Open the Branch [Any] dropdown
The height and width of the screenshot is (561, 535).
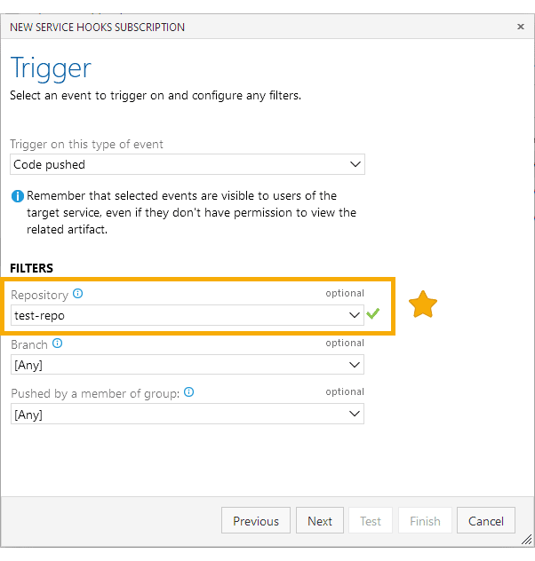click(x=188, y=365)
